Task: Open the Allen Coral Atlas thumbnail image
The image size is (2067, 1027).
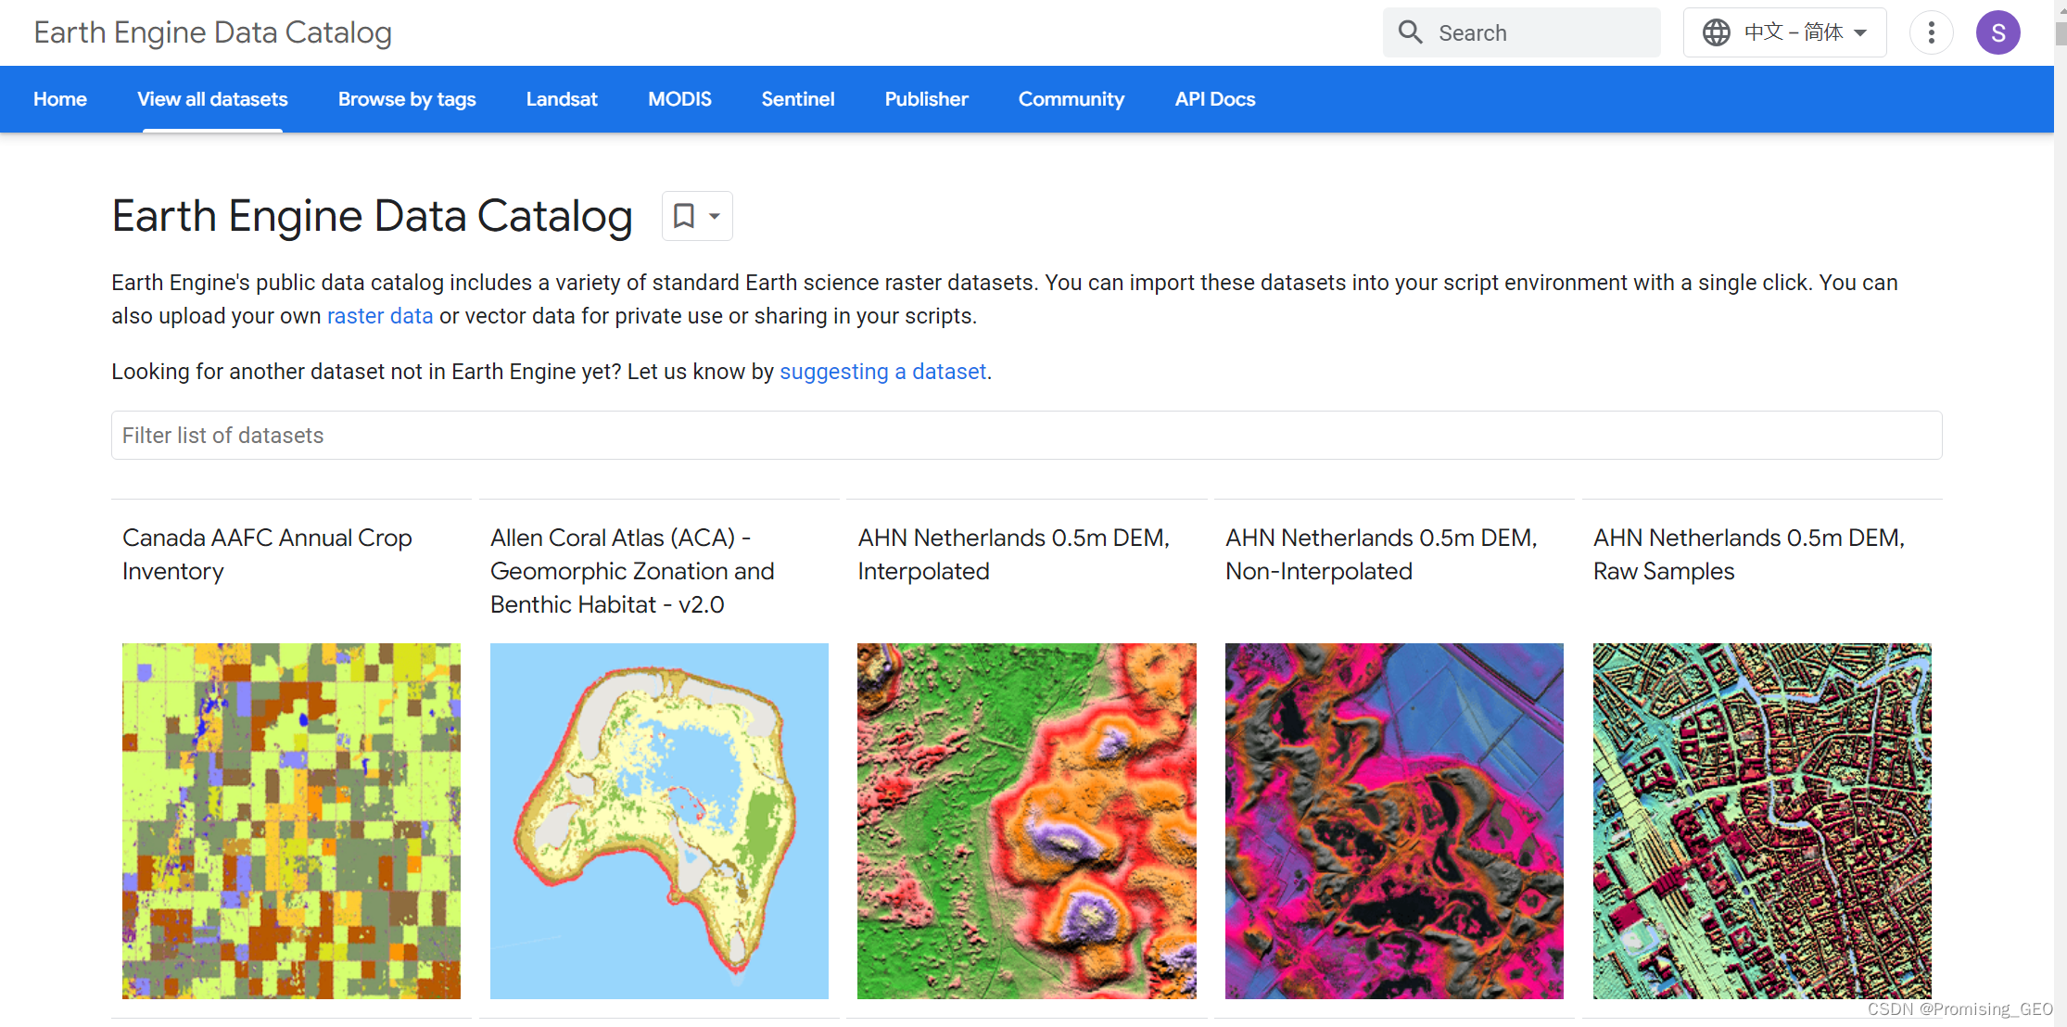Action: [x=659, y=820]
